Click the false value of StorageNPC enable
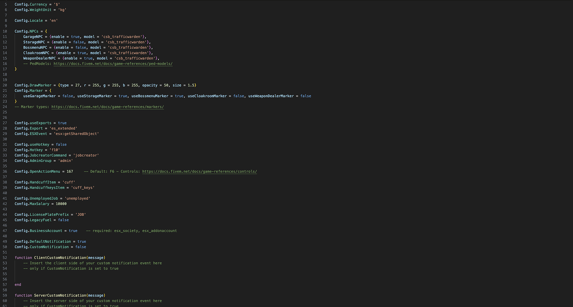The image size is (573, 307). (x=78, y=42)
